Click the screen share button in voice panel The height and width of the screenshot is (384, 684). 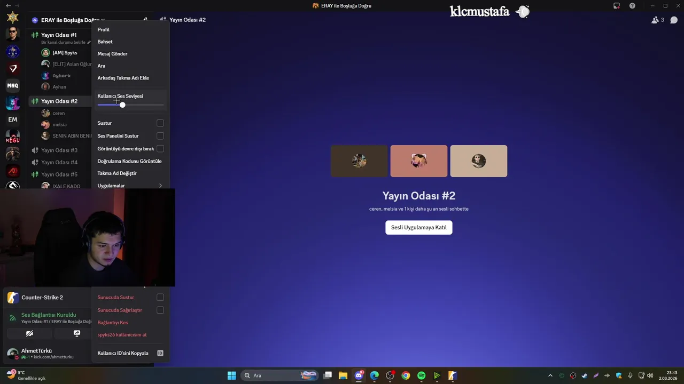[76, 333]
